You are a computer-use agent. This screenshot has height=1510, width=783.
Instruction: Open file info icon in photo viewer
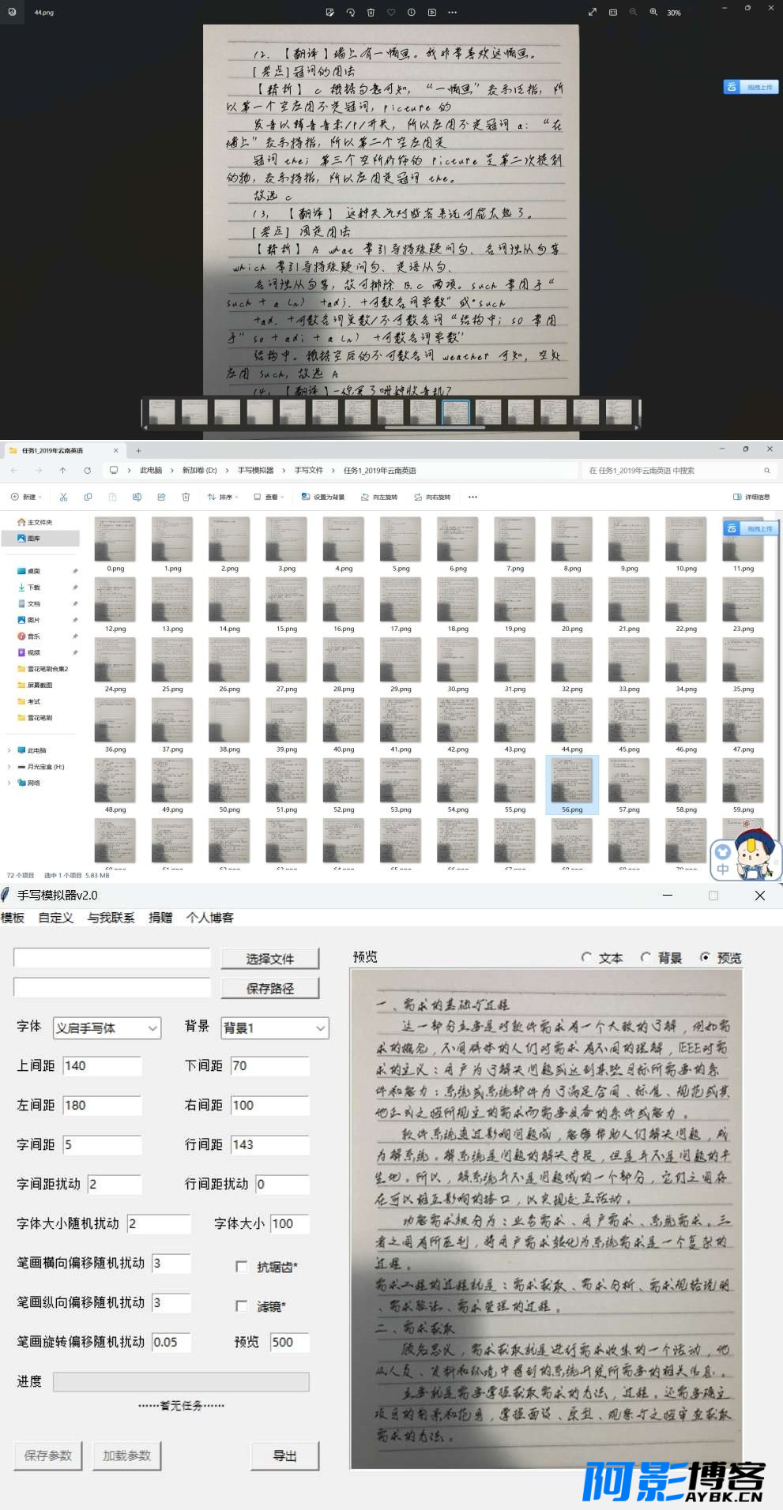(x=412, y=13)
